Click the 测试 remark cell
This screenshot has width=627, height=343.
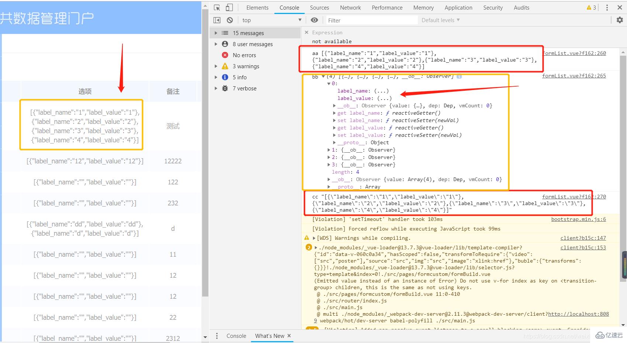click(173, 126)
